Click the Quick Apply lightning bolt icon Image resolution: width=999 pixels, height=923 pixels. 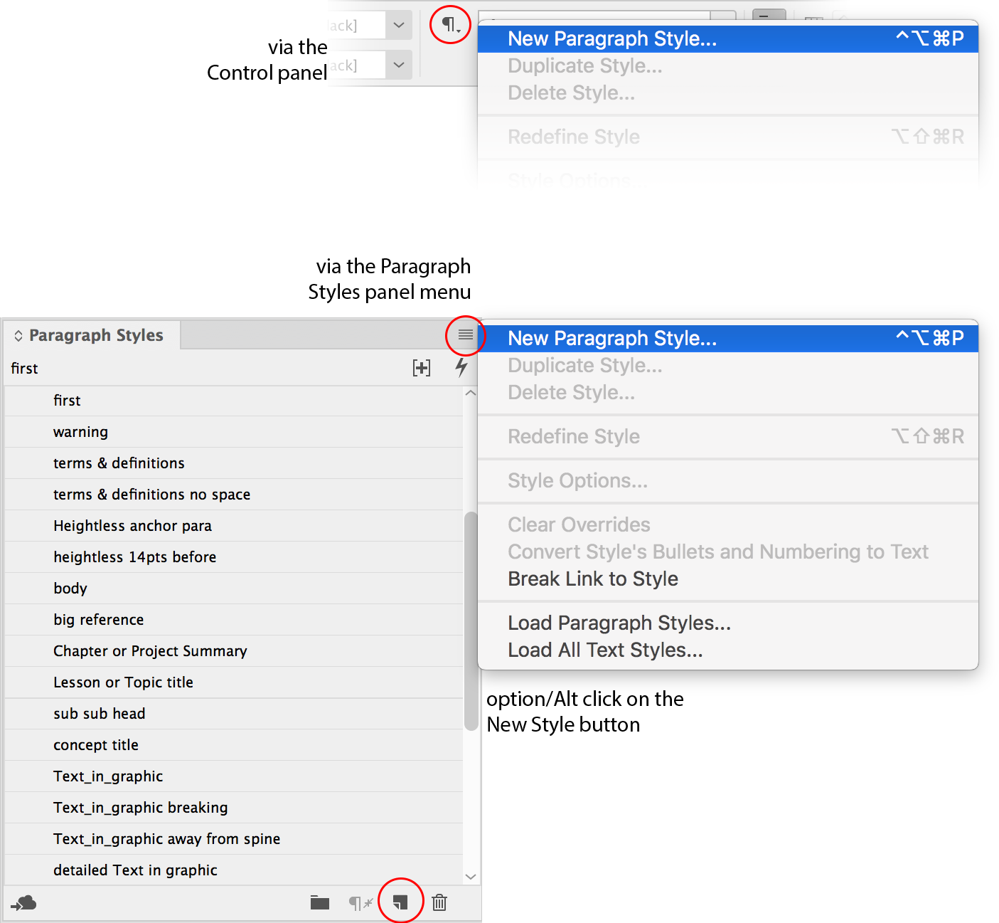coord(461,367)
